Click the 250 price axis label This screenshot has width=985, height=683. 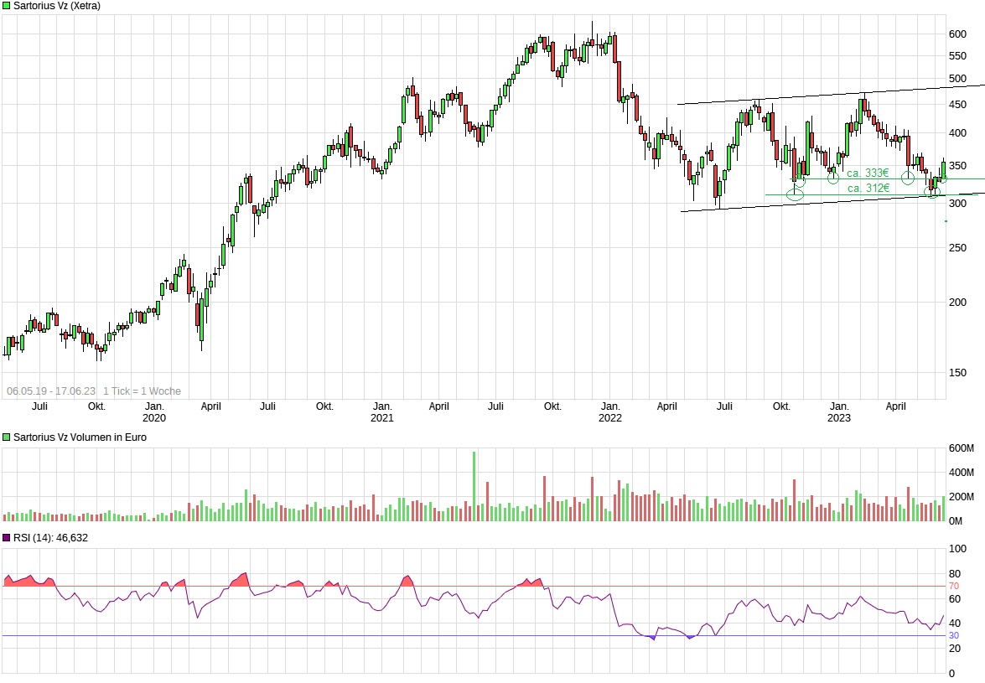957,248
